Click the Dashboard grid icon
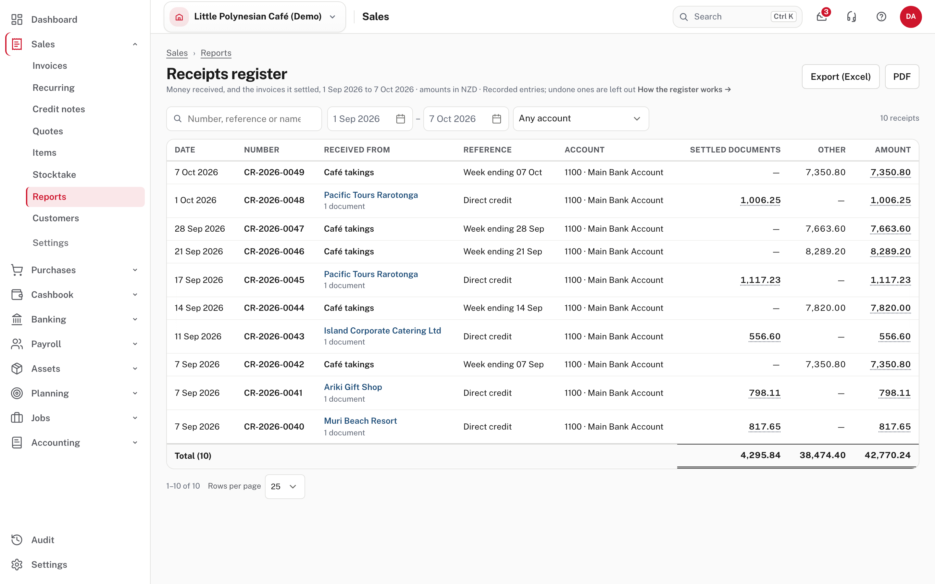This screenshot has height=584, width=935. pos(17,19)
